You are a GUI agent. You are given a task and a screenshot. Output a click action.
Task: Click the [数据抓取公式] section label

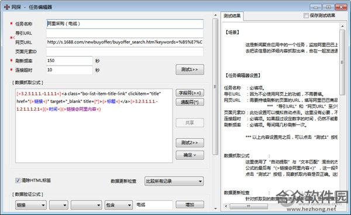click(x=27, y=83)
